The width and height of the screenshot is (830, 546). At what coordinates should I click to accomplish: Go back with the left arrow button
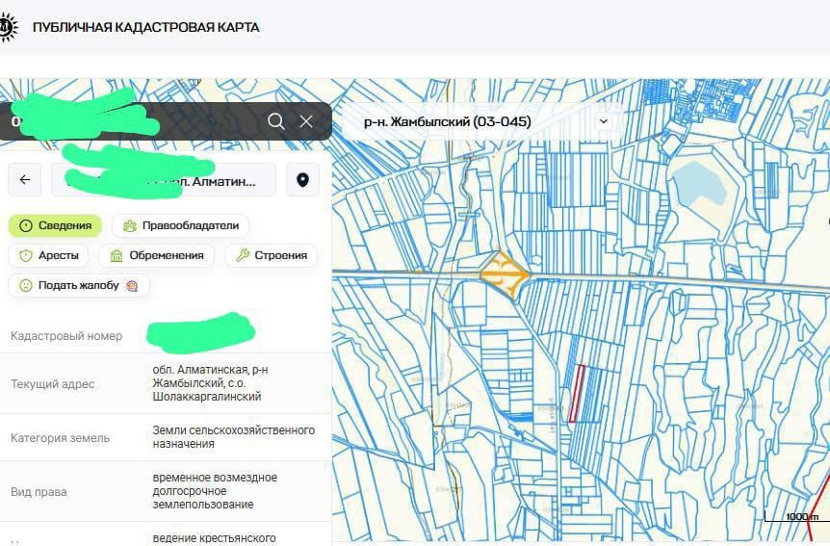click(x=25, y=179)
